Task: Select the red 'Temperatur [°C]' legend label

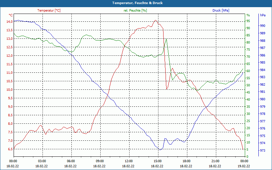Action: 49,11
